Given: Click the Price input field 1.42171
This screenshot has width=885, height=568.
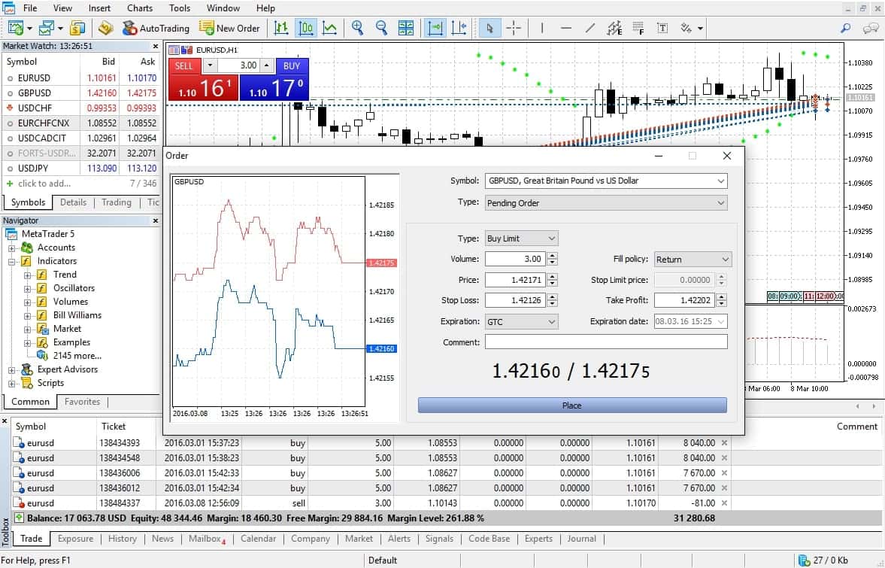Looking at the screenshot, I should point(515,279).
